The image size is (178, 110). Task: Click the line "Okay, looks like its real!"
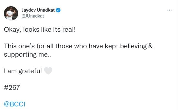(40, 30)
